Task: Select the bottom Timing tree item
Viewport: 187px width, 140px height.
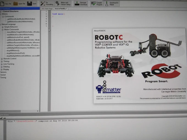Action: [x=3, y=77]
